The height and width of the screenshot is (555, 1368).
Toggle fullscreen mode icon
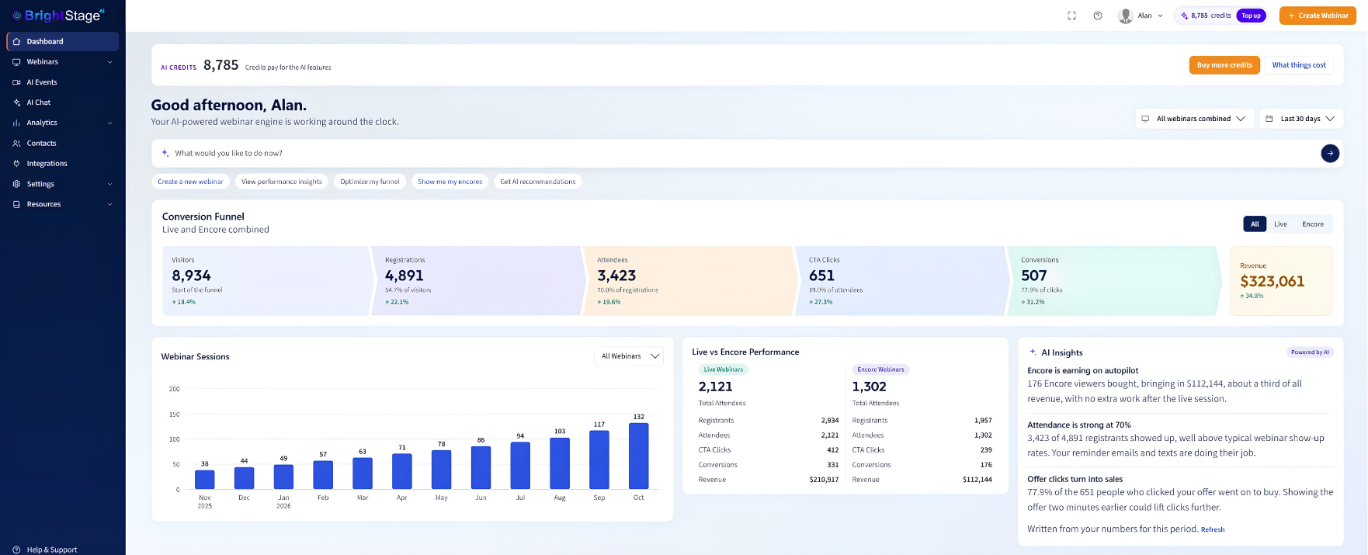(x=1072, y=16)
